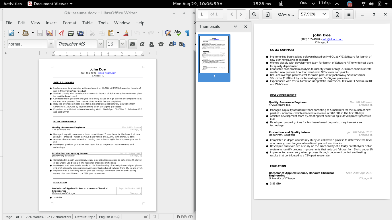Click the info@hloom.com email link
The width and height of the screenshot is (392, 220).
pos(107,73)
